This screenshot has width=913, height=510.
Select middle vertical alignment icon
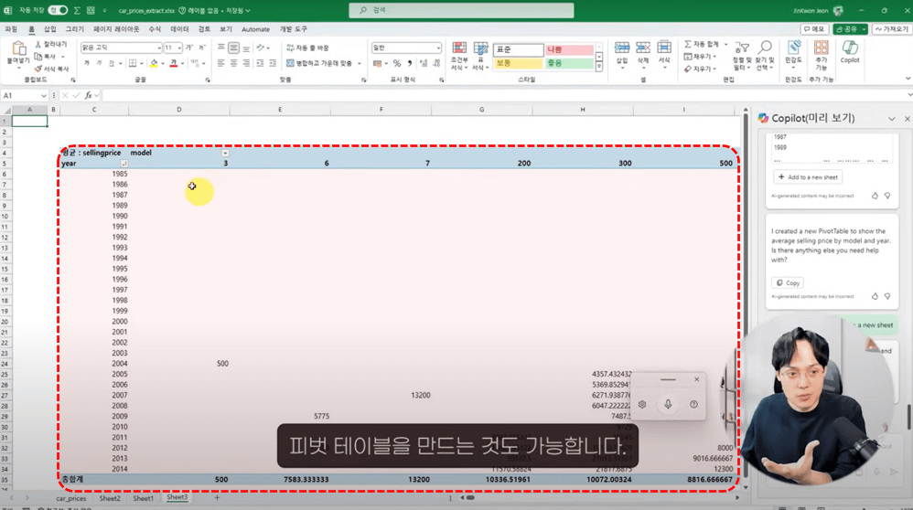pos(233,48)
